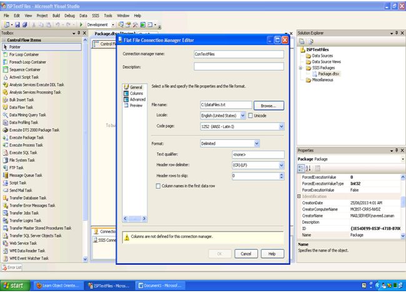This screenshot has height=293, width=406.
Task: Select the Pointer tool in Toolbox
Action: [x=41, y=47]
